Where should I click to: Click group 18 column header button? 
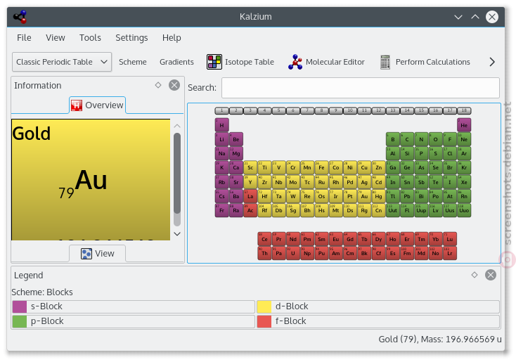point(464,110)
